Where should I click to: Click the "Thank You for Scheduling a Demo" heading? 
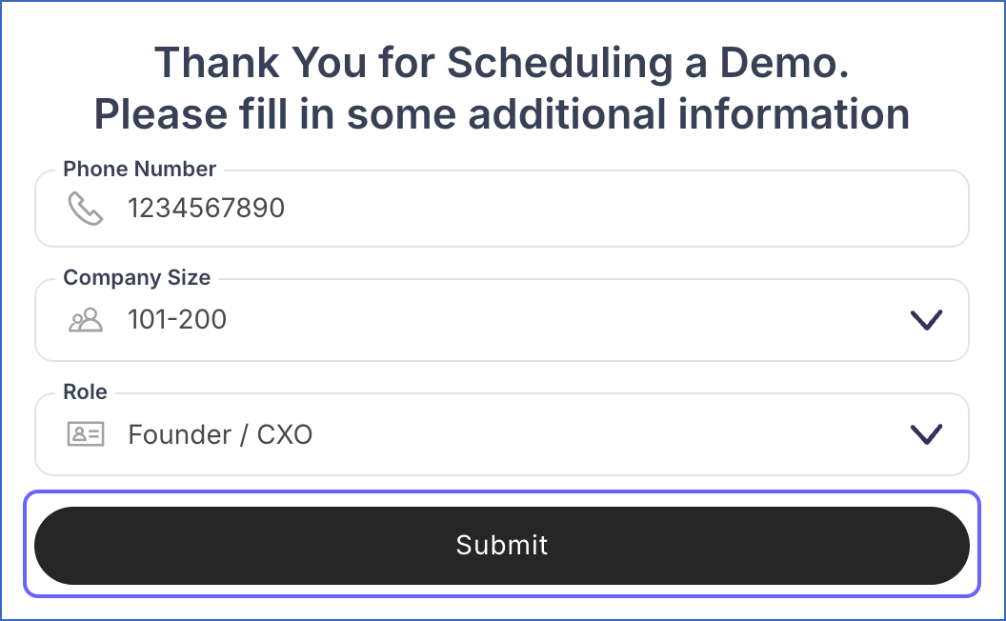click(501, 64)
